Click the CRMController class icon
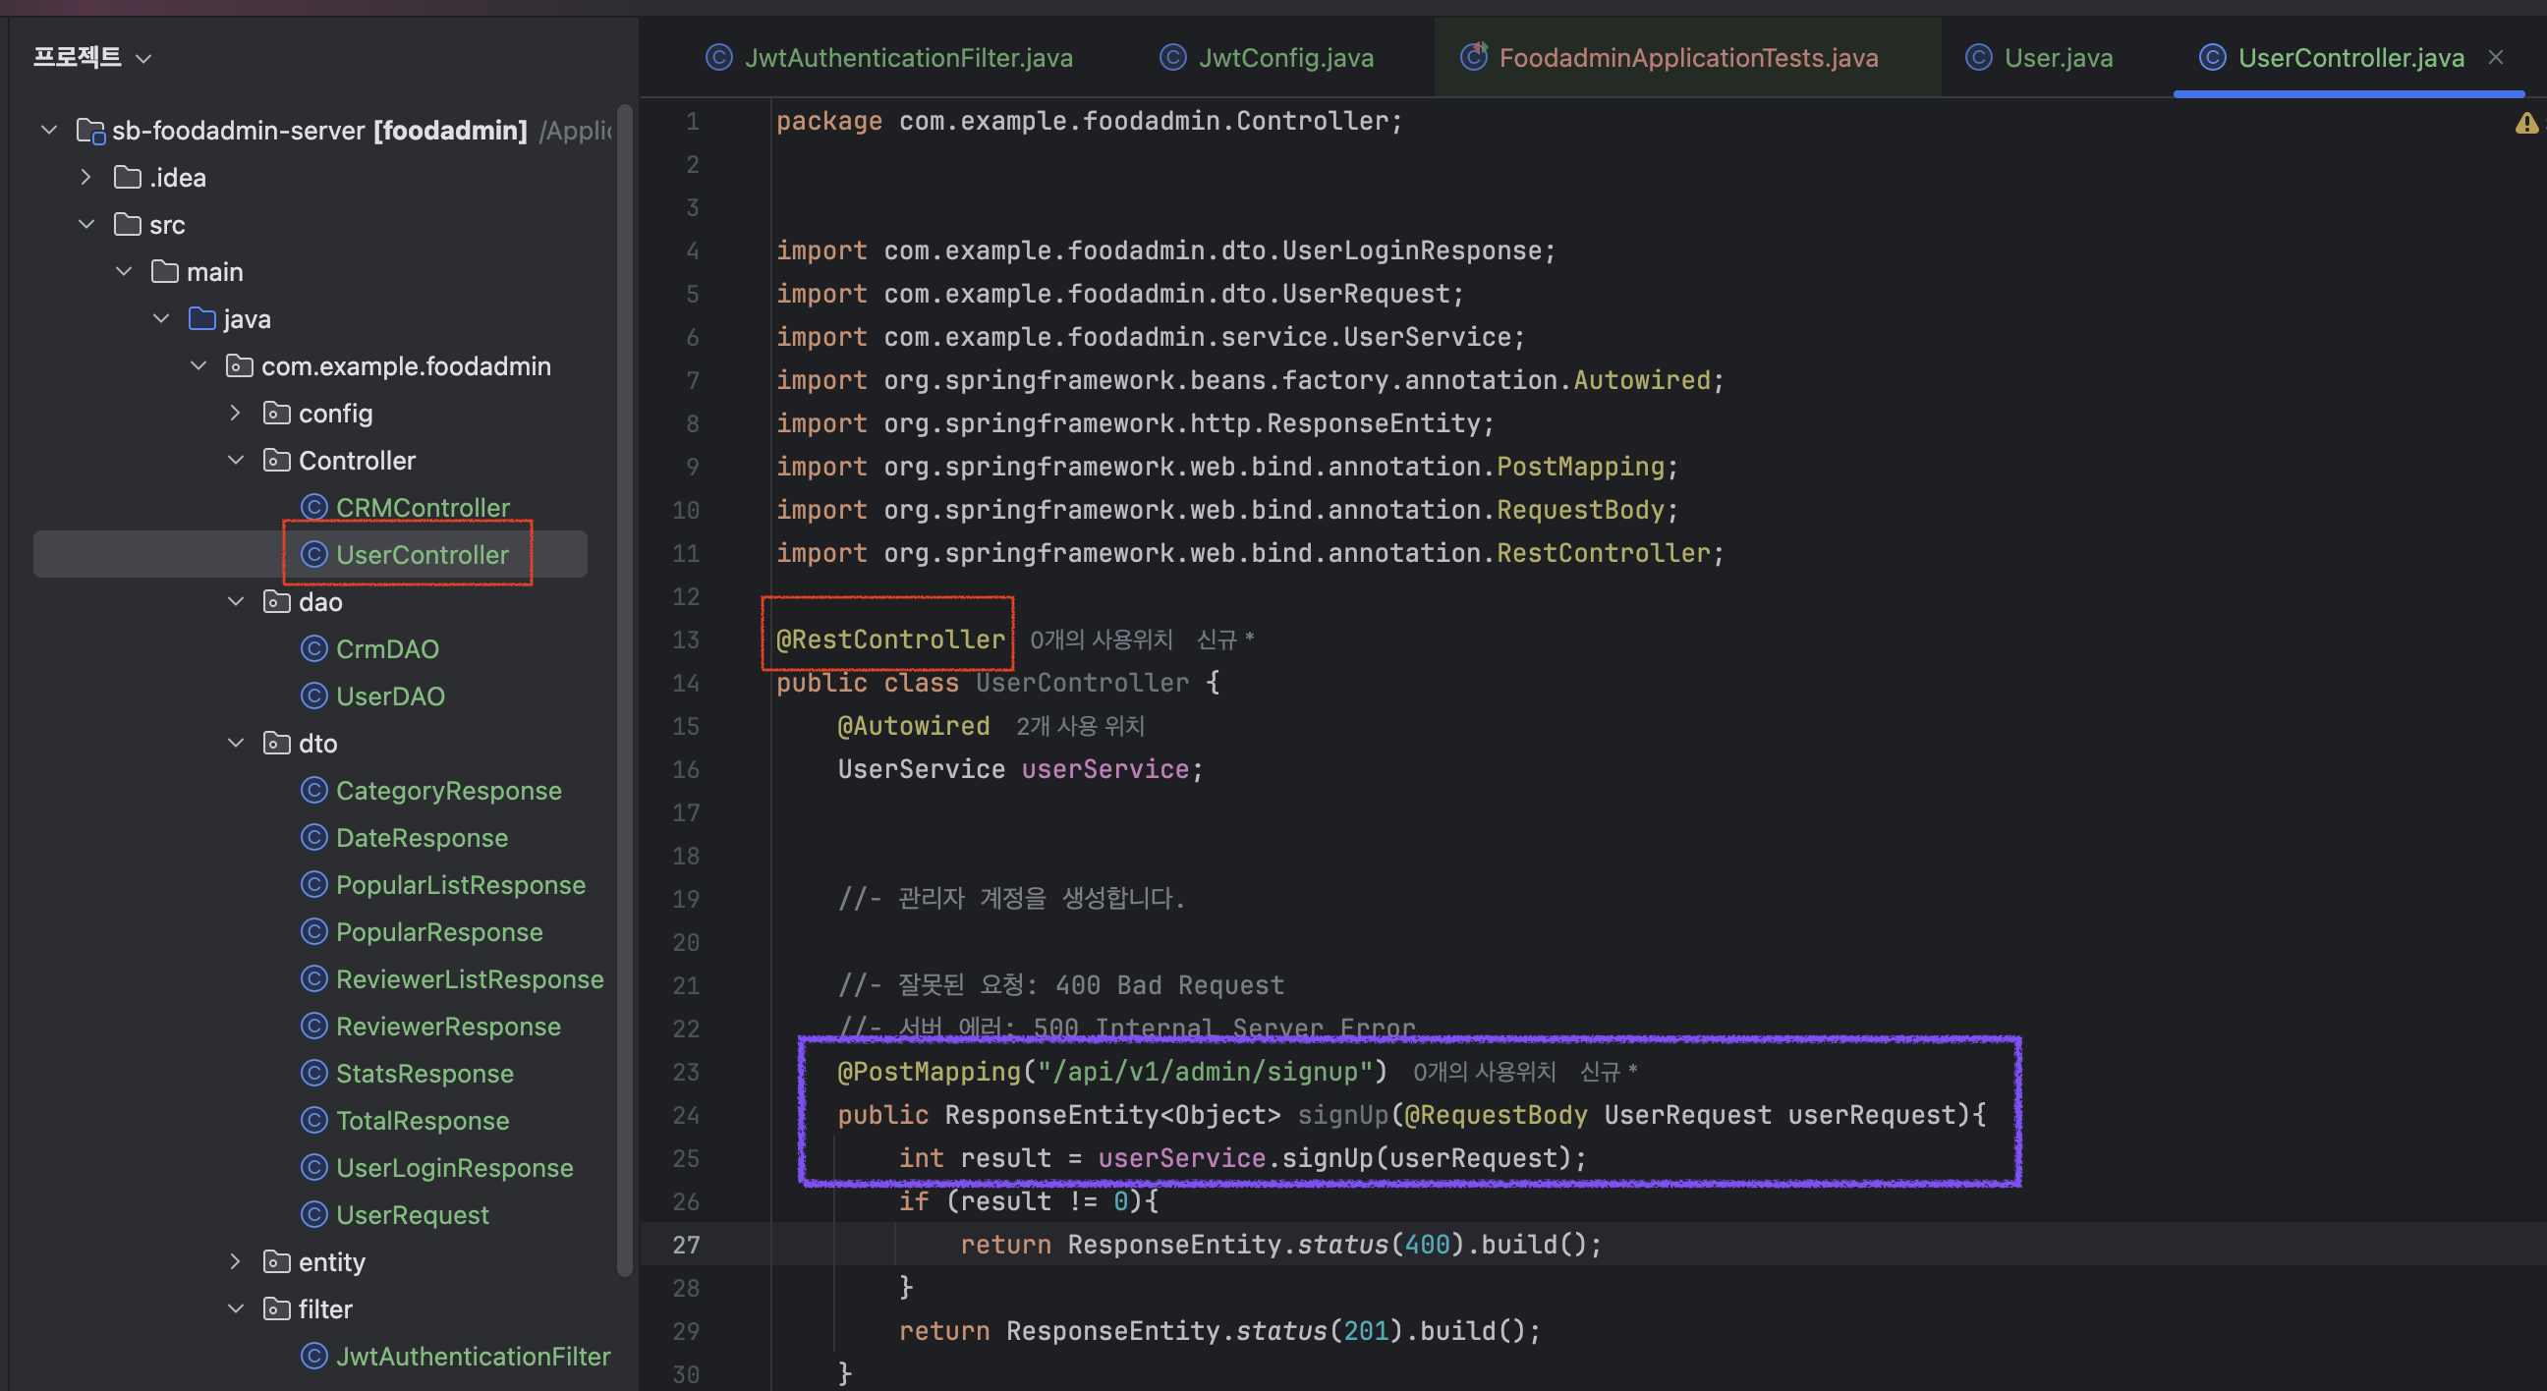This screenshot has height=1391, width=2547. click(313, 507)
